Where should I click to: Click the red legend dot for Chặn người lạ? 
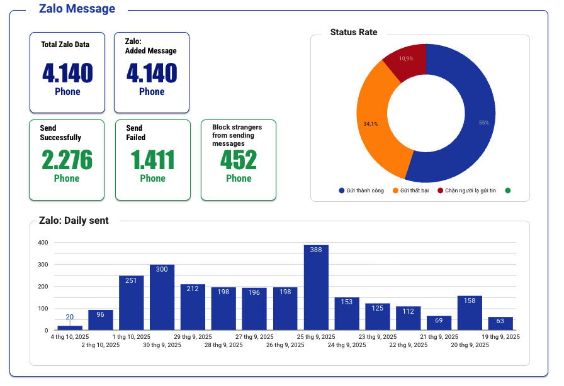point(440,190)
